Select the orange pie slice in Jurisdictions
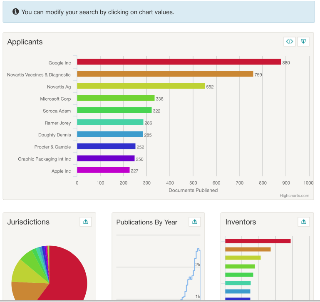The image size is (320, 302). tap(29, 291)
